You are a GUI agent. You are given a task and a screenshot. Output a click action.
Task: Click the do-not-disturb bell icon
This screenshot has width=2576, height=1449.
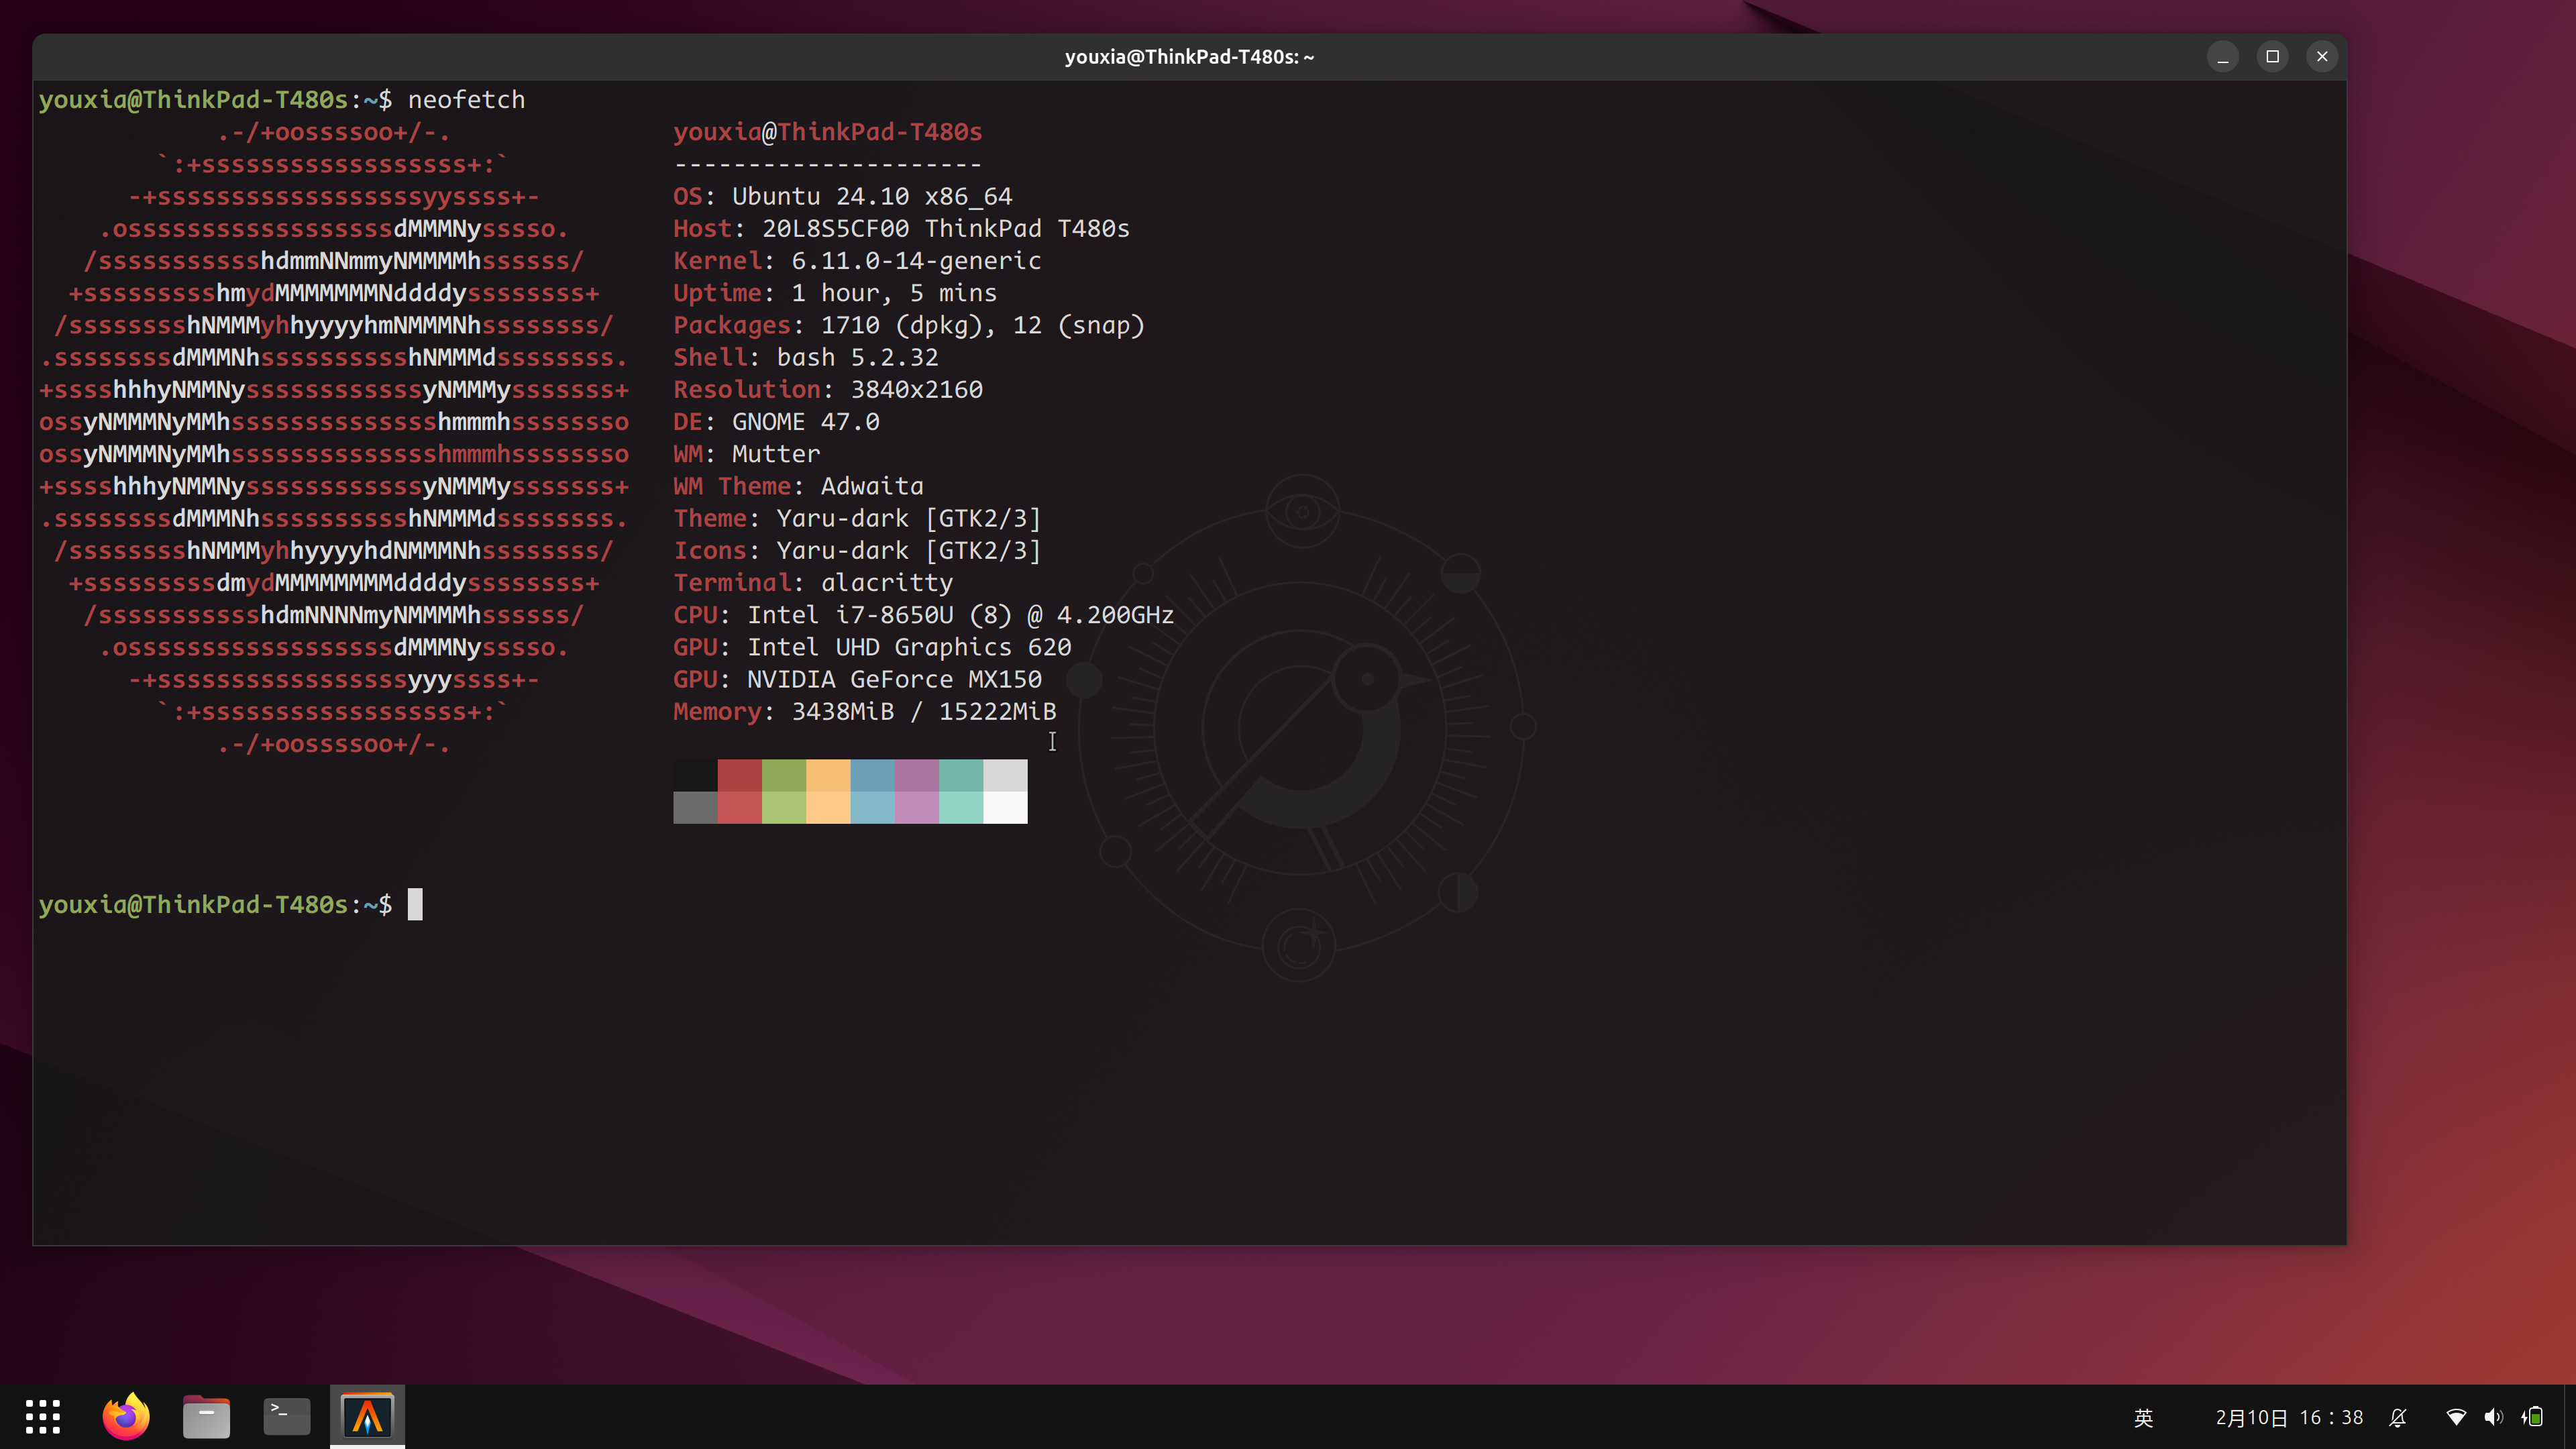[2398, 1417]
